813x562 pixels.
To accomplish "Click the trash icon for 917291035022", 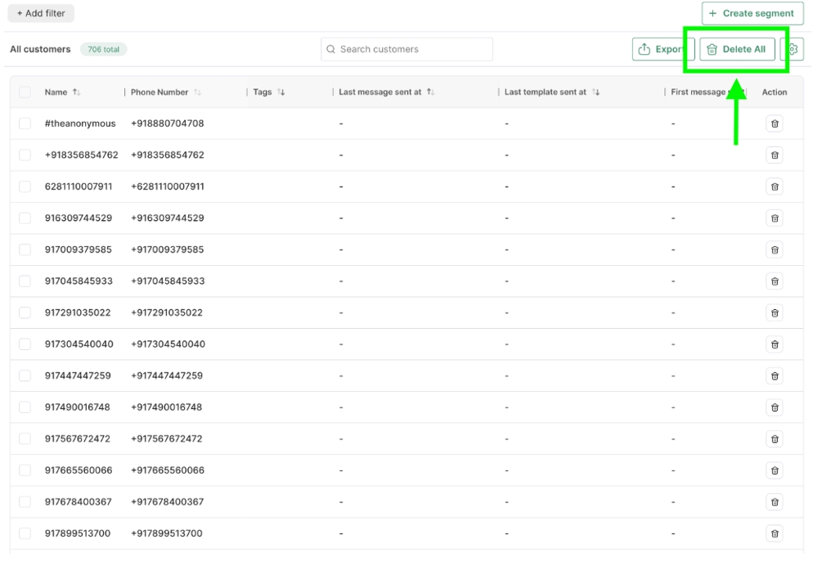I will [774, 312].
